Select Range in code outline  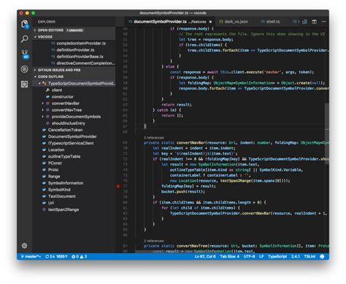click(x=54, y=177)
